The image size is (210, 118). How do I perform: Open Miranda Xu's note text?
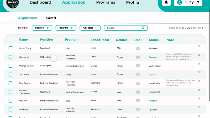pos(180,57)
